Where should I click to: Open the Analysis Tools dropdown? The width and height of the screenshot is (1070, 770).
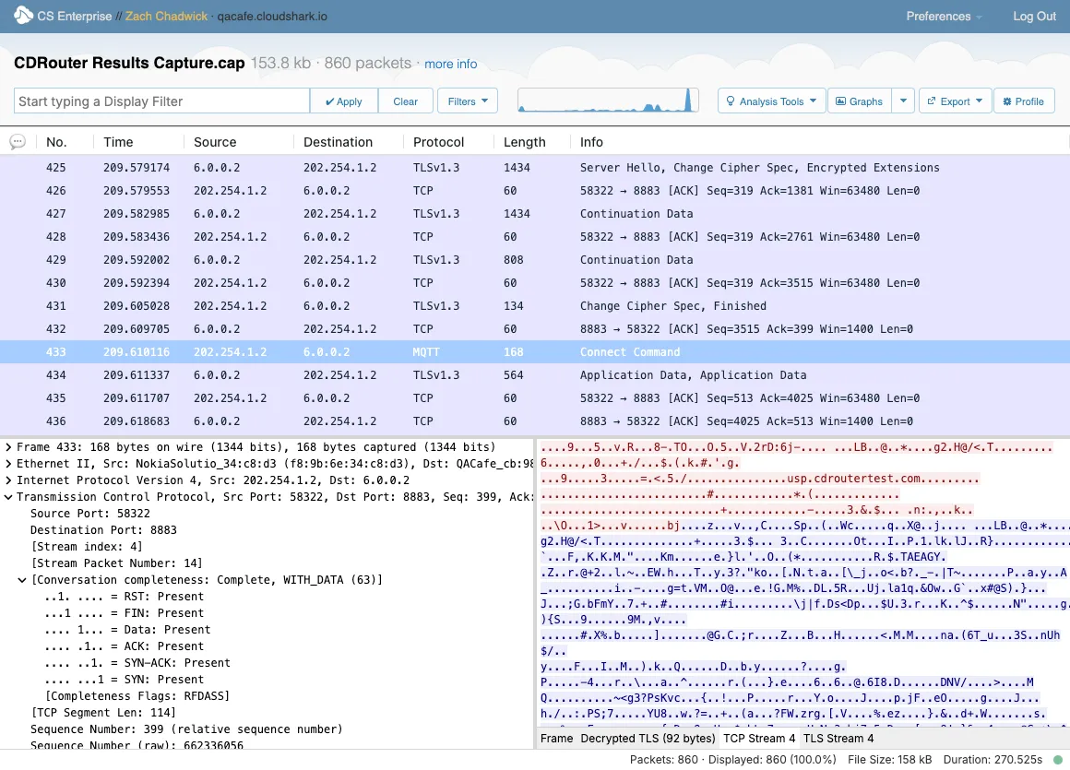(x=771, y=101)
